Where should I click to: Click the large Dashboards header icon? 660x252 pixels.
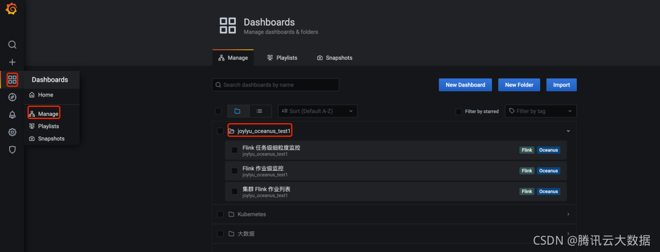point(228,25)
